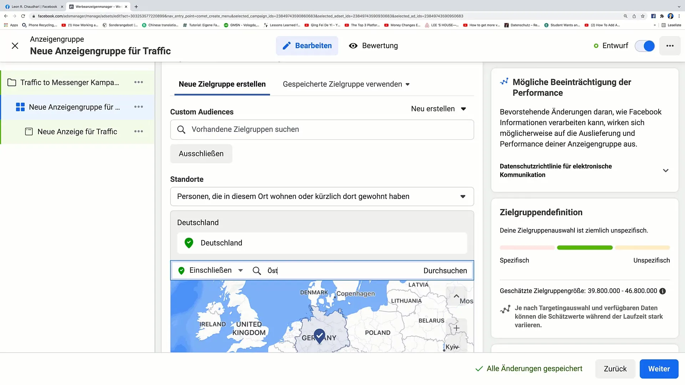Viewport: 685px width, 385px height.
Task: Reload the page with browser refresh icon
Action: 23,16
